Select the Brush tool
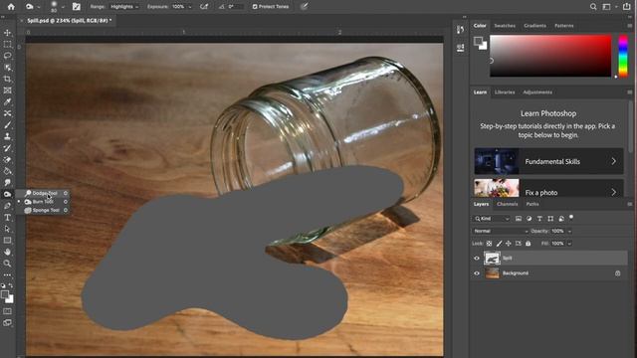 pyautogui.click(x=7, y=125)
